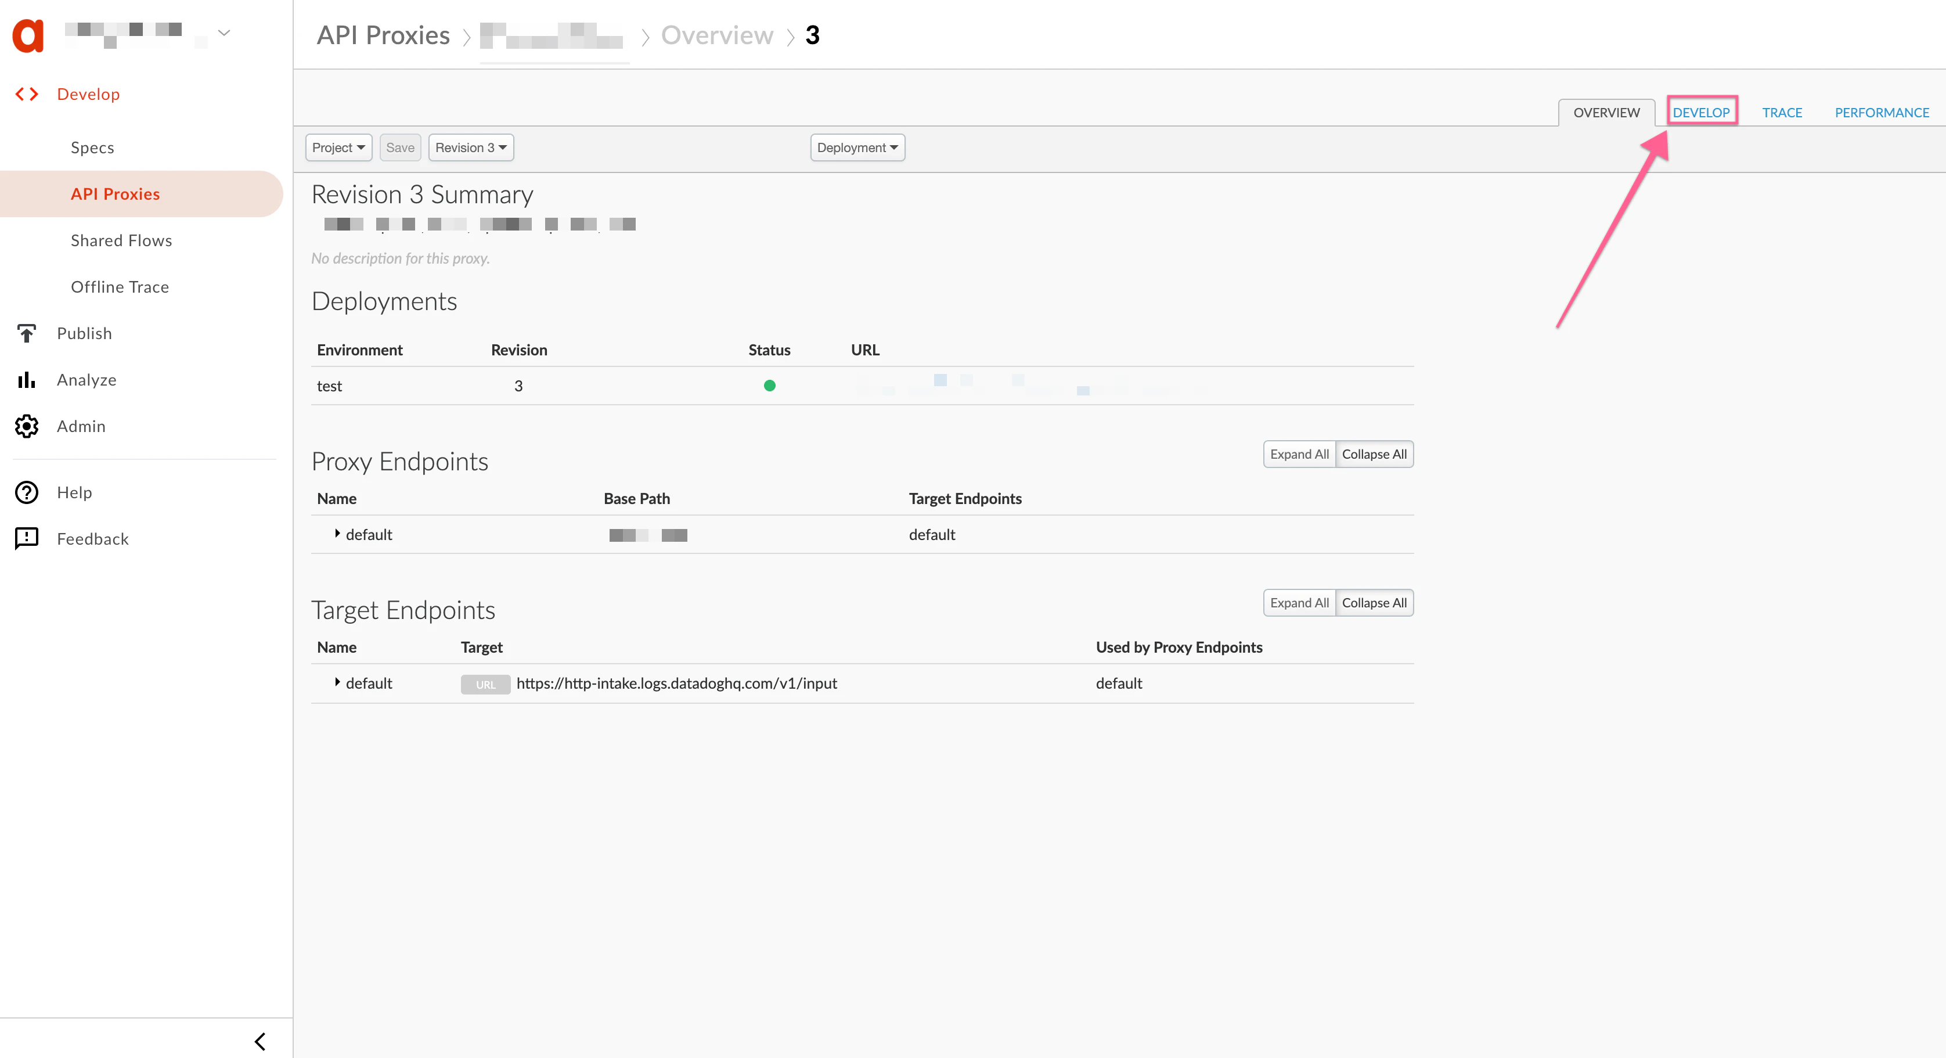Switch to the OVERVIEW tab
This screenshot has width=1946, height=1058.
coord(1606,112)
